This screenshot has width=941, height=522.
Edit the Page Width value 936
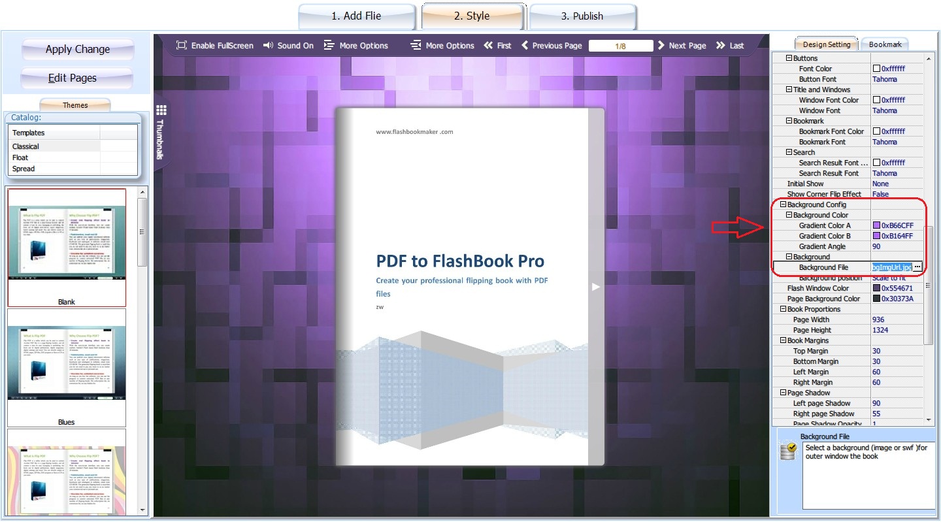pyautogui.click(x=878, y=319)
